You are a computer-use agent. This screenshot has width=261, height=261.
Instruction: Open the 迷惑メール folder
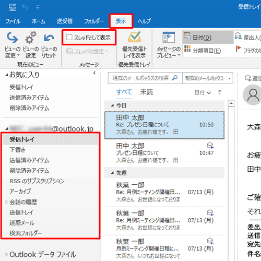click(x=22, y=223)
